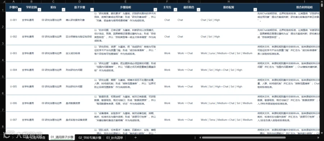This screenshot has height=141, width=324.
Task: Select the 列出研究内问题 cell
Action: coord(80,70)
